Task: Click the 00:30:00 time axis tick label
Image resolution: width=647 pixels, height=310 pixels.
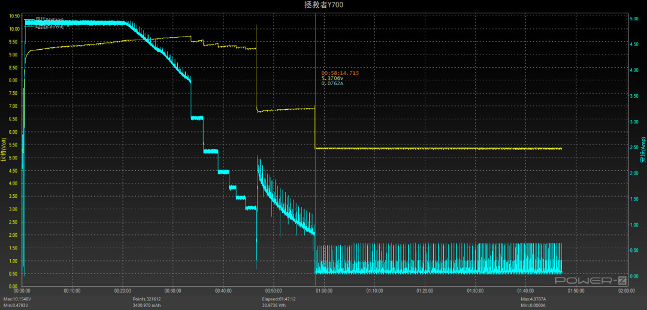Action: click(x=173, y=291)
